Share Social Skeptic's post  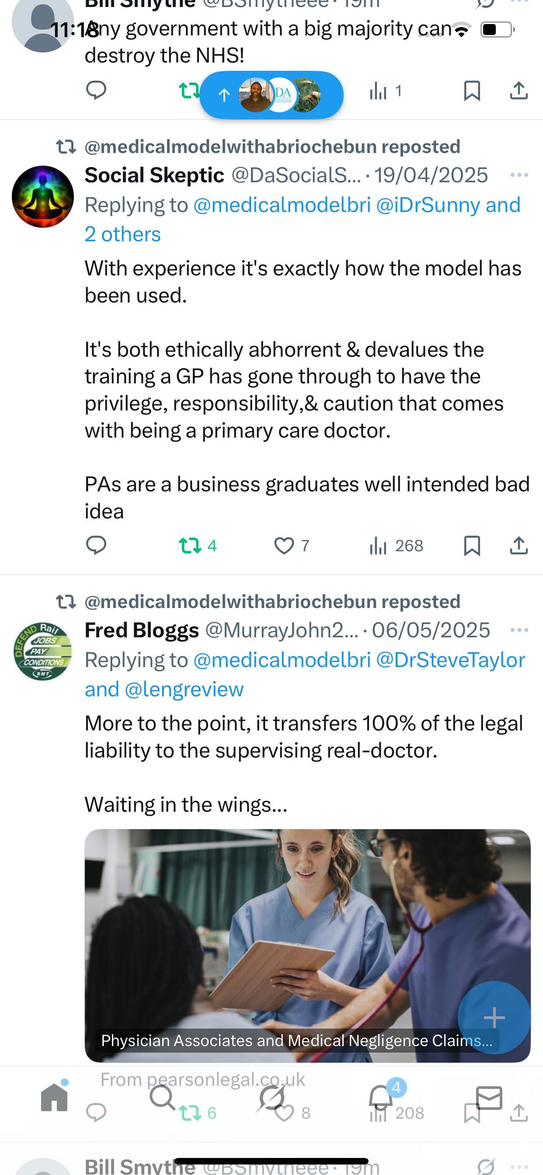point(519,545)
